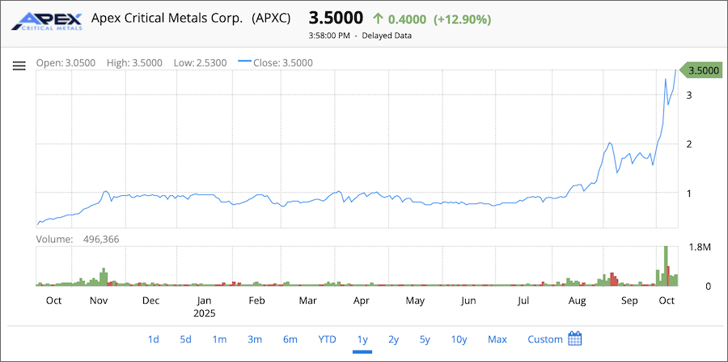Click the 3.5000 price flag on axis
This screenshot has height=362, width=728.
coord(702,70)
